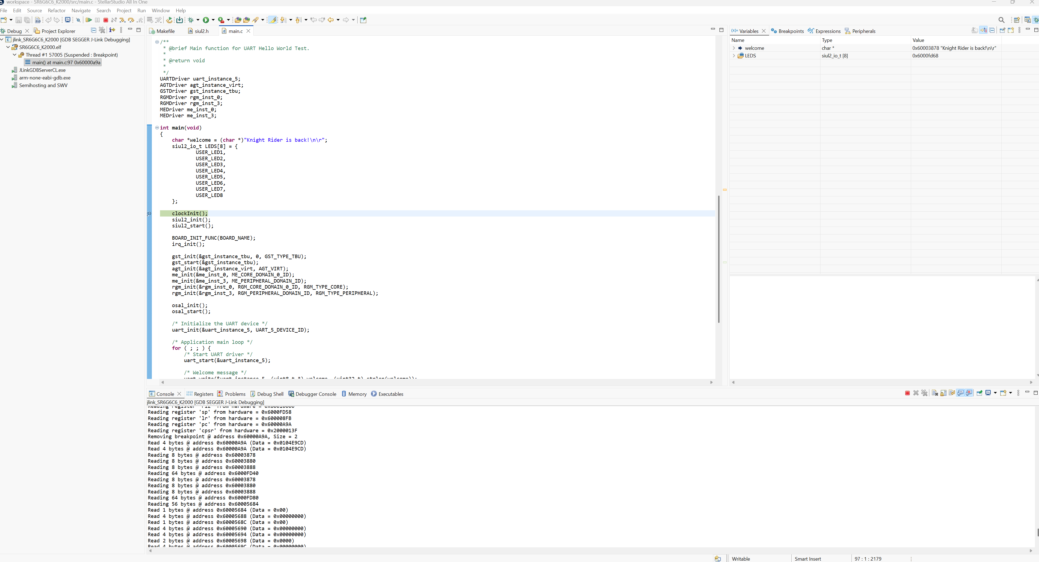1039x562 pixels.
Task: Open the new file wizard icon
Action: [x=4, y=20]
